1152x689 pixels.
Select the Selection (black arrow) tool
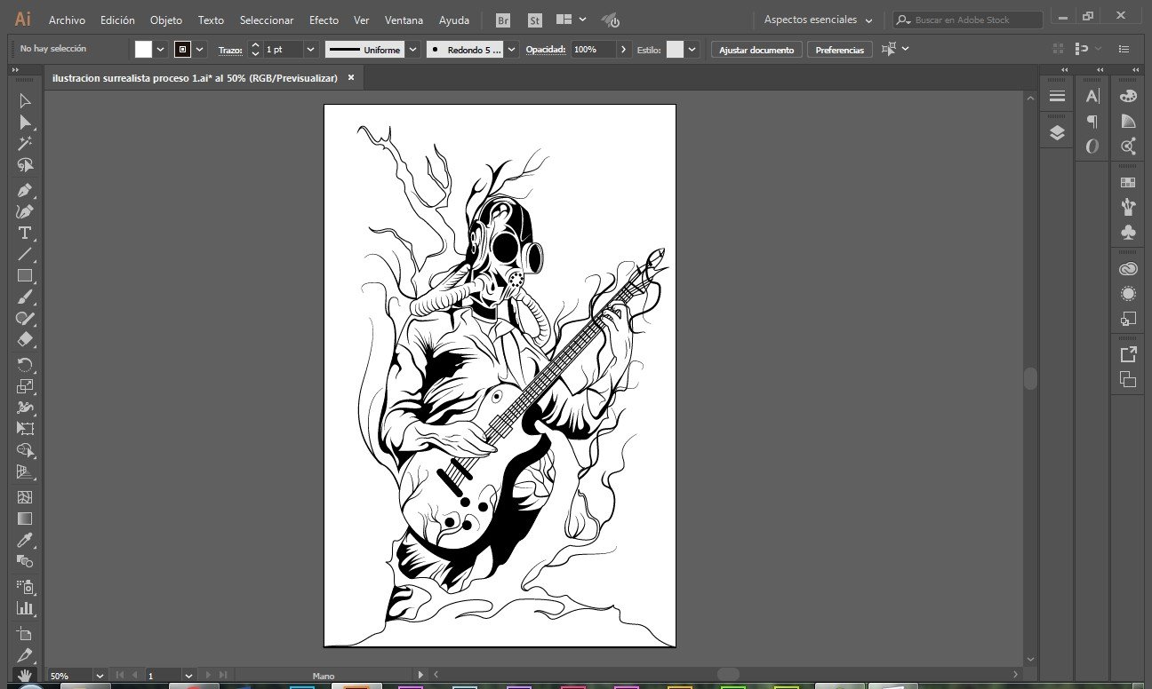(25, 101)
